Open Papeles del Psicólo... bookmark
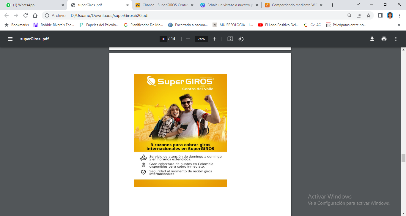The image size is (406, 216). coord(99,25)
